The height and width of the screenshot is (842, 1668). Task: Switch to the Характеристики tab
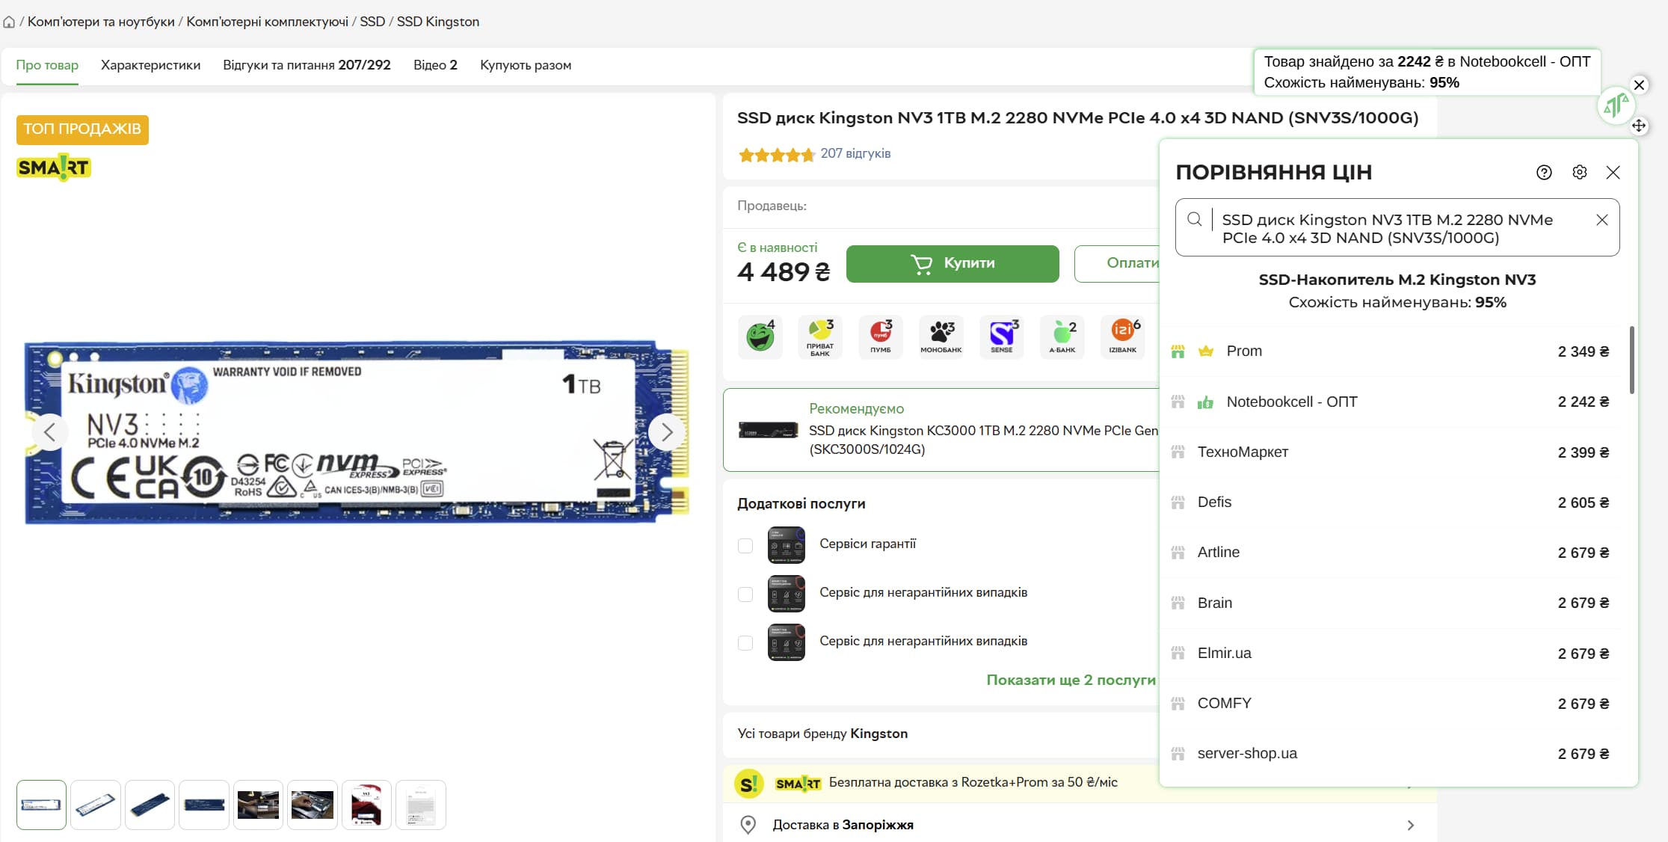point(150,65)
